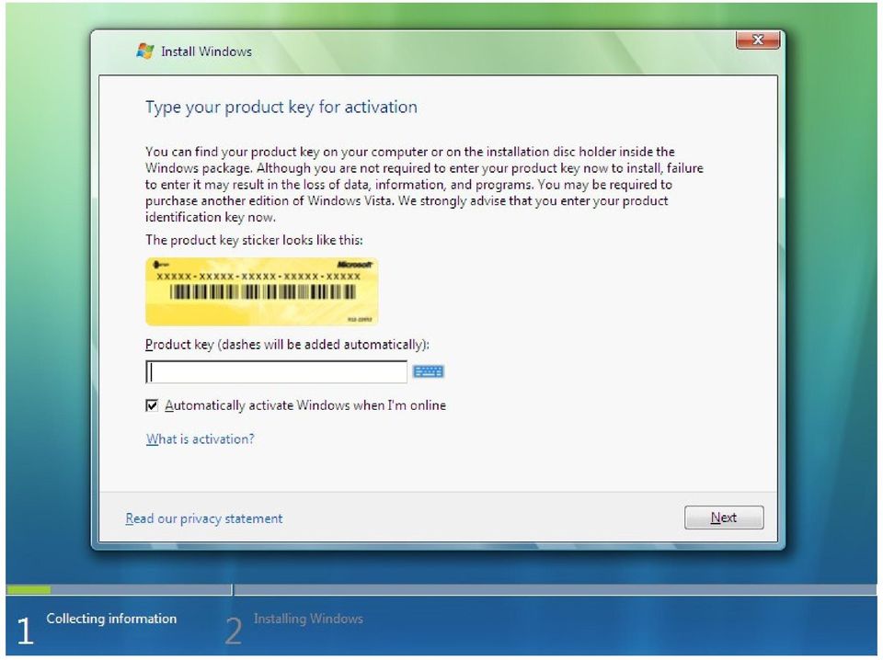Viewport: 883px width, 660px height.
Task: Open the on-screen keyboard icon
Action: point(428,371)
